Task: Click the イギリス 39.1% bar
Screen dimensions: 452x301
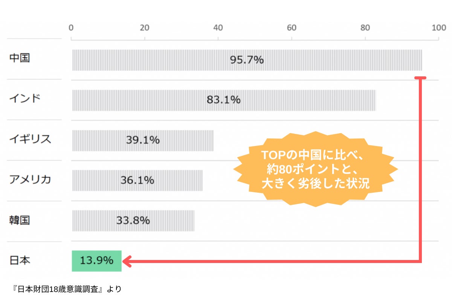Action: 143,140
